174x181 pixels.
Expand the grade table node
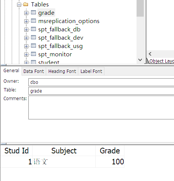tap(26, 13)
